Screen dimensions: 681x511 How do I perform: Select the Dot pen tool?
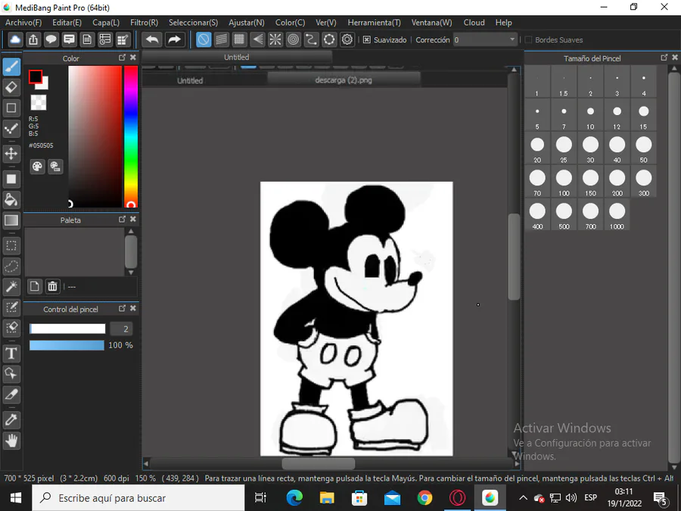[11, 129]
